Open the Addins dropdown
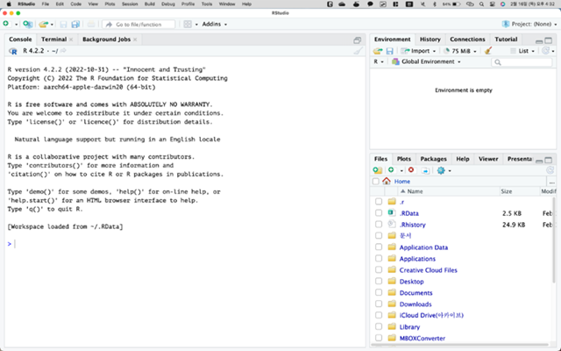This screenshot has height=351, width=561. pos(214,24)
